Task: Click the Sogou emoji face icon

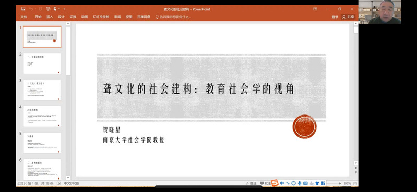Action: pos(294,183)
